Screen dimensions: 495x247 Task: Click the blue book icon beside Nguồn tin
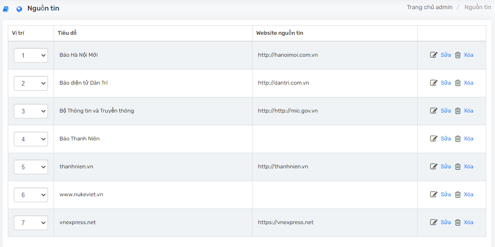click(5, 9)
